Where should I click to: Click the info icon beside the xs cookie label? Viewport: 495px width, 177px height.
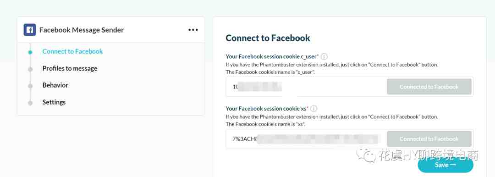[313, 109]
